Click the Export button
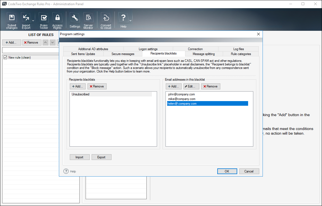 (101, 157)
